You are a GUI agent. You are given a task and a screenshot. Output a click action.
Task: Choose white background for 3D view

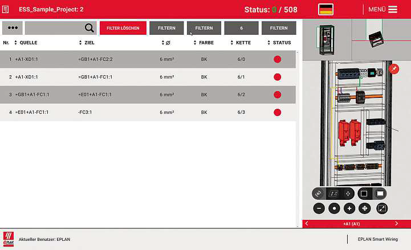(x=380, y=194)
